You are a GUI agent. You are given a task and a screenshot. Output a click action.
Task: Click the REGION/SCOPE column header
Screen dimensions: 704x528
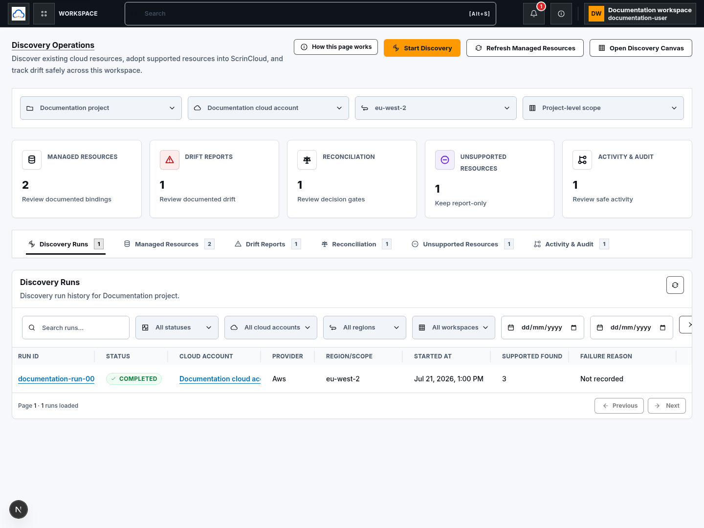pos(349,356)
